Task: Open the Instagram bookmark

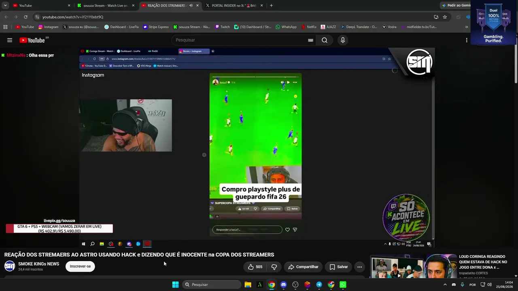Action: tap(49, 27)
